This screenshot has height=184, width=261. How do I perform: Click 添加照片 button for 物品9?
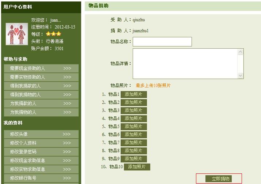[x=134, y=159]
